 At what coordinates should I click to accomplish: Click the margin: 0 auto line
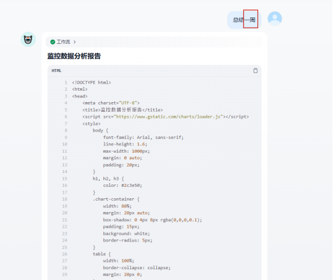pos(123,158)
